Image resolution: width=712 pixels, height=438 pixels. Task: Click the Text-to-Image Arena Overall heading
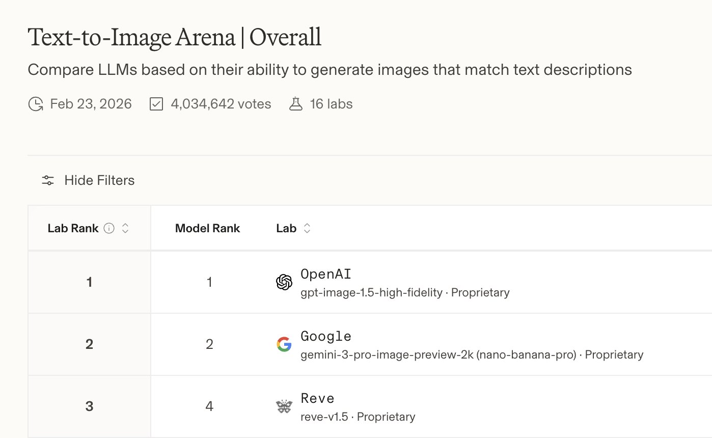point(175,38)
